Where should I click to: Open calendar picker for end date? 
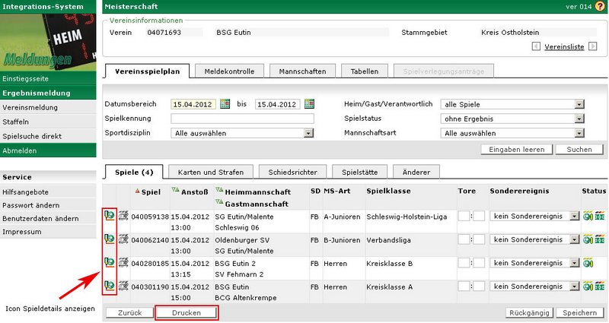(308, 104)
